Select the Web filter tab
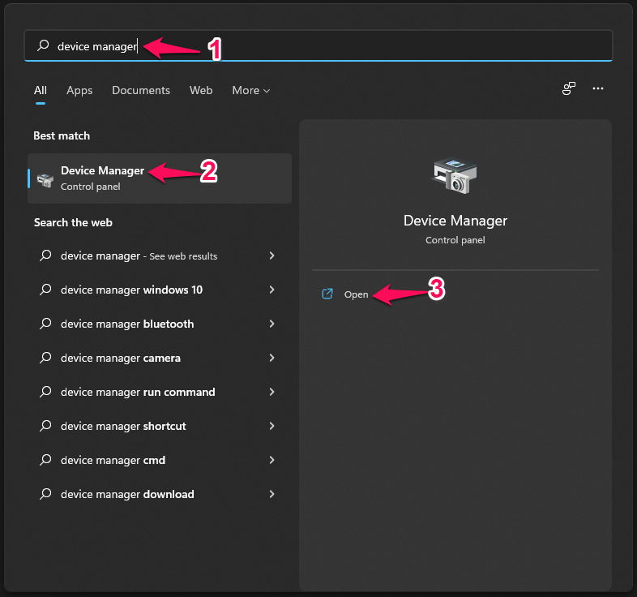 click(x=201, y=90)
